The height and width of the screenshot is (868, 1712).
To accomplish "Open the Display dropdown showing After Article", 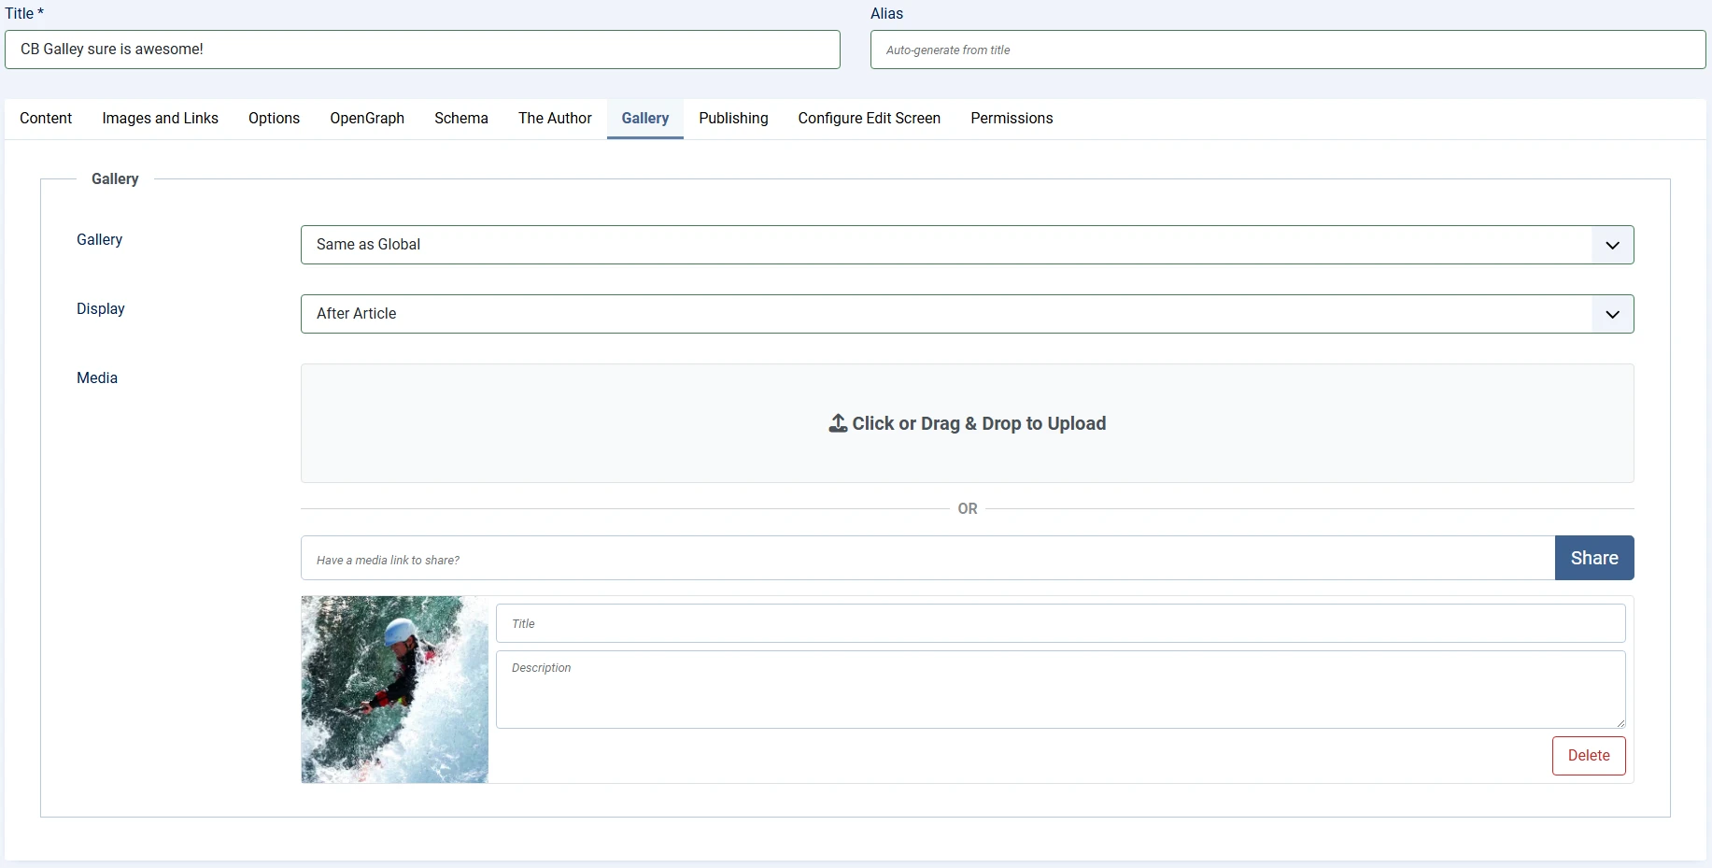I will [966, 314].
